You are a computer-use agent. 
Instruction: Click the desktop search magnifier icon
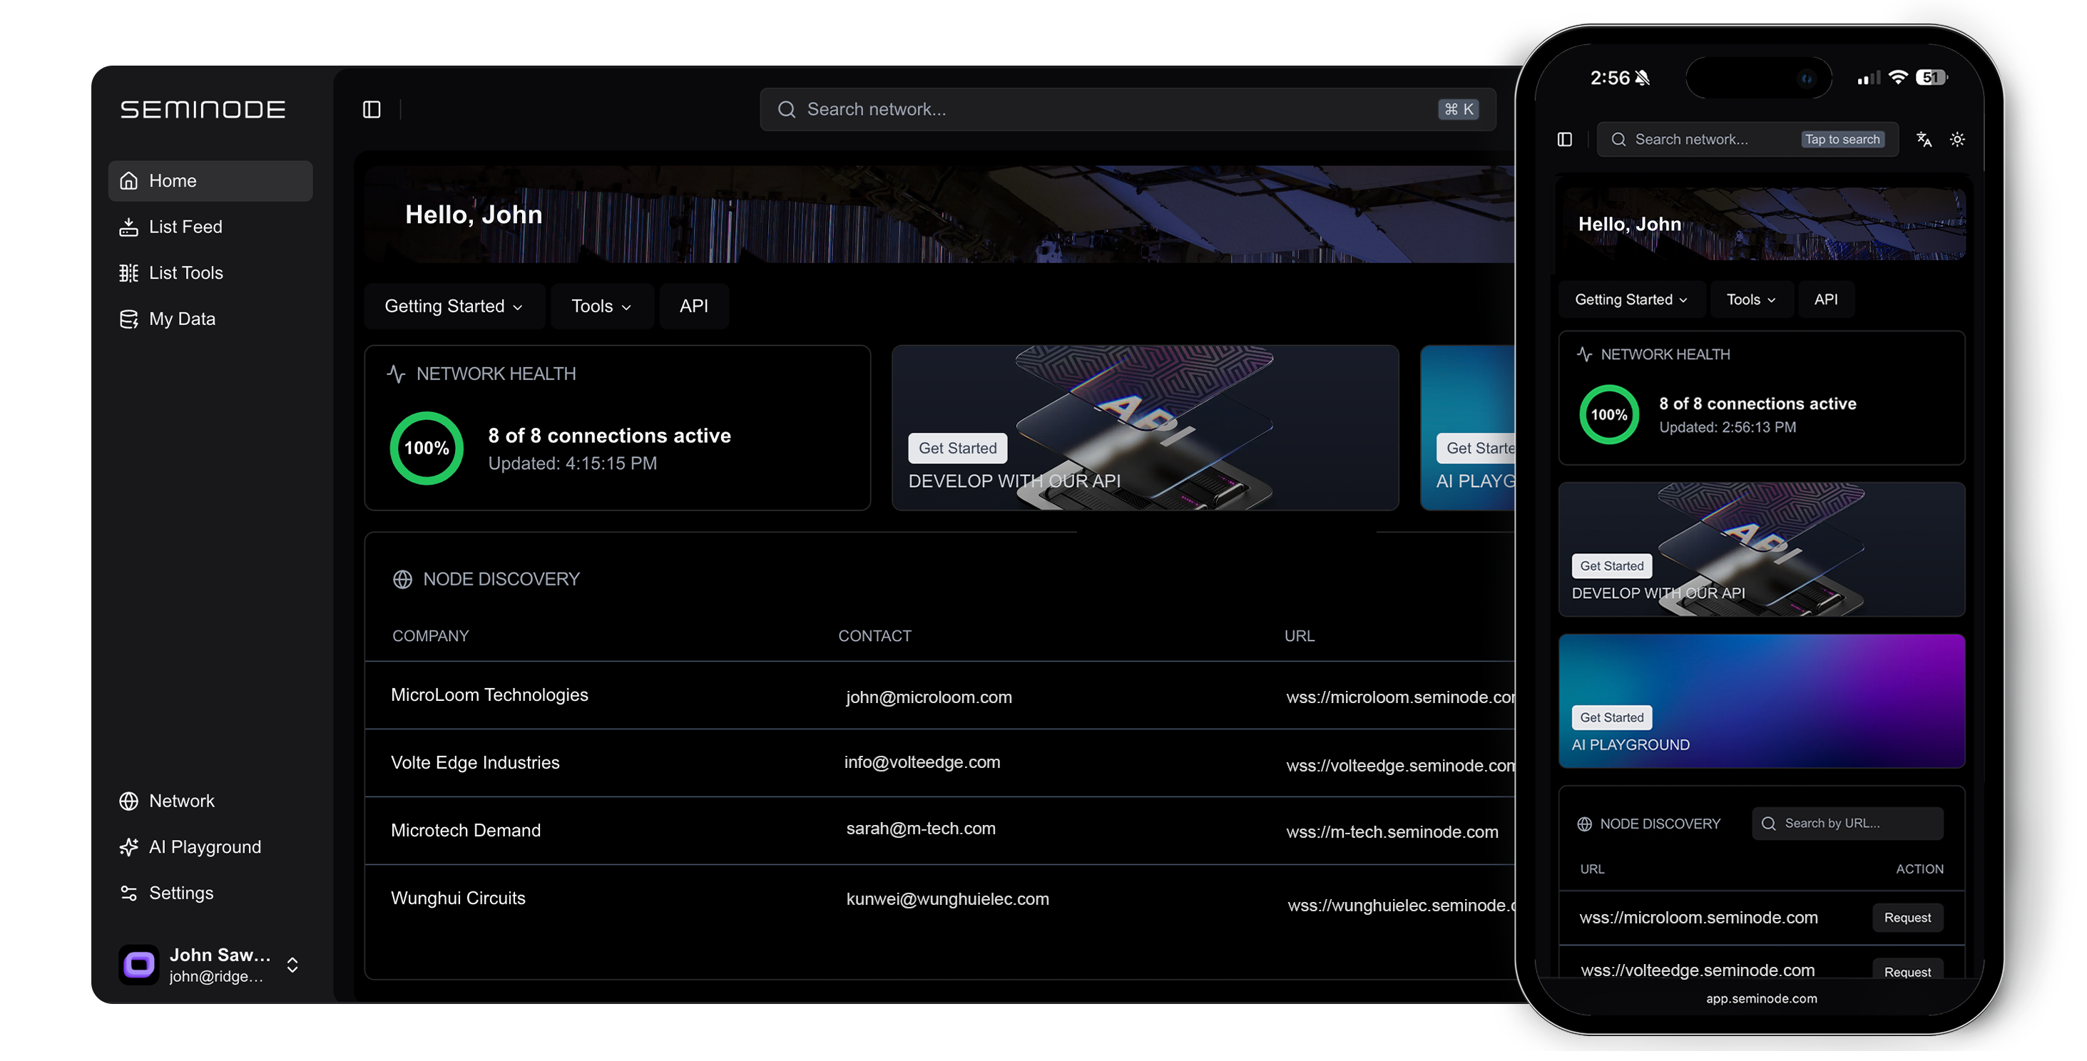tap(786, 109)
